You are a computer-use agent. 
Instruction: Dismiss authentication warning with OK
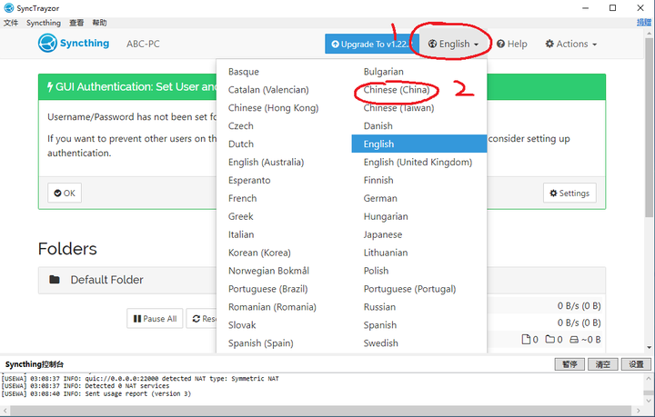click(x=65, y=194)
